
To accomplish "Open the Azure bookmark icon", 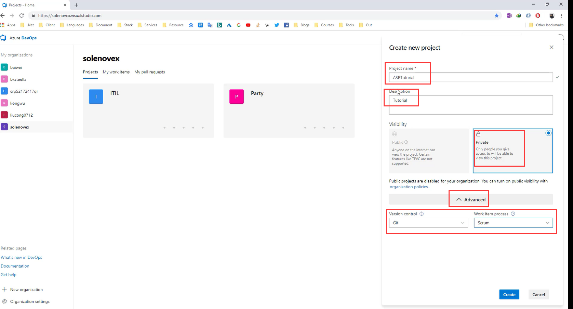I will click(x=229, y=25).
